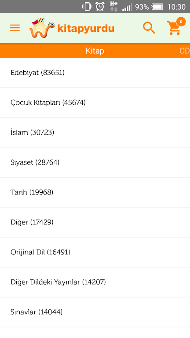Image resolution: width=190 pixels, height=338 pixels.
Task: Open the shopping cart
Action: coord(174,29)
